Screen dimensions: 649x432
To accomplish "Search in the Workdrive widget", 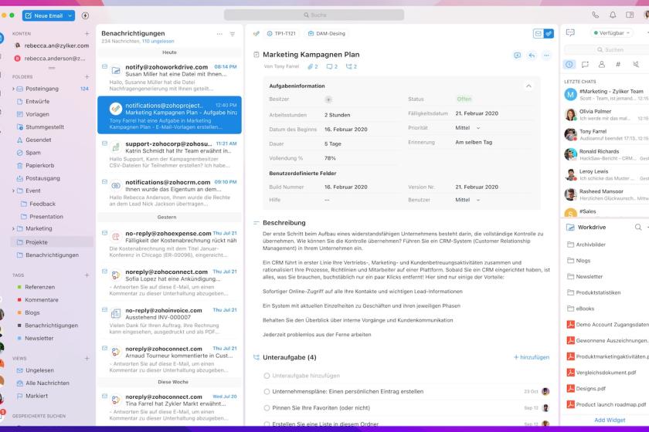I will (x=638, y=227).
